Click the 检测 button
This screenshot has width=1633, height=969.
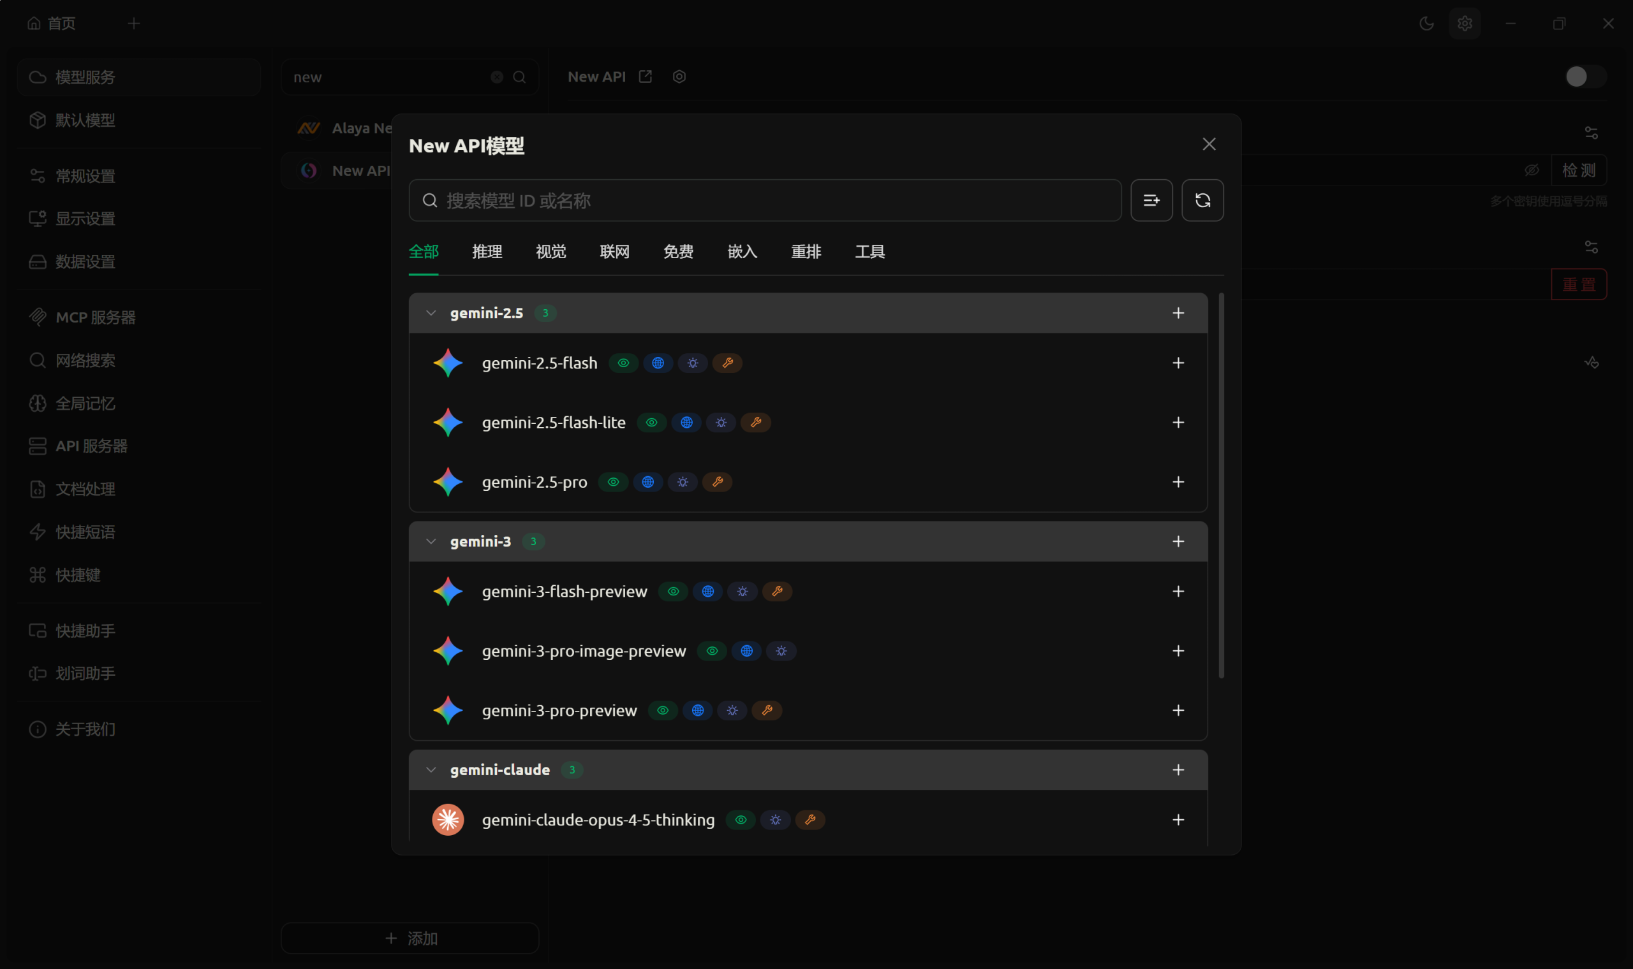pos(1578,170)
